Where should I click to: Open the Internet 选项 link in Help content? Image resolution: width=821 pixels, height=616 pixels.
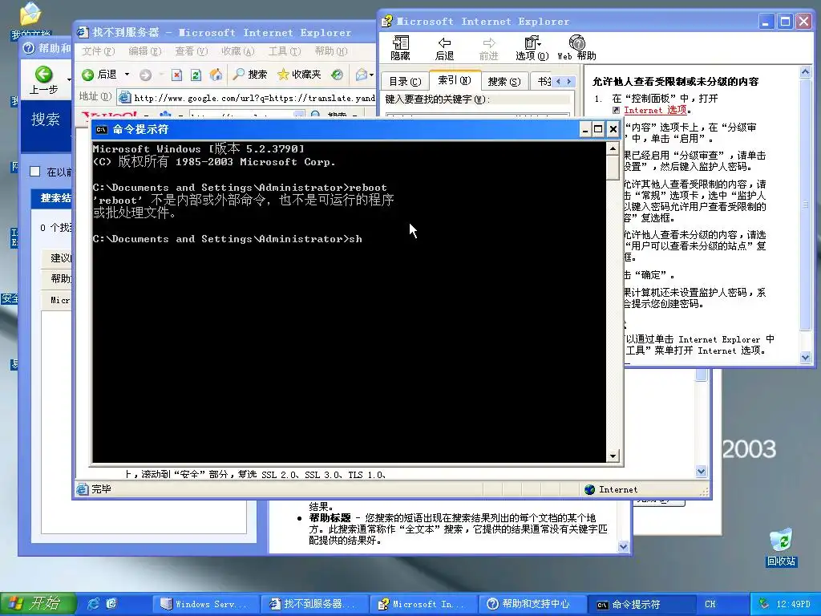click(x=655, y=110)
